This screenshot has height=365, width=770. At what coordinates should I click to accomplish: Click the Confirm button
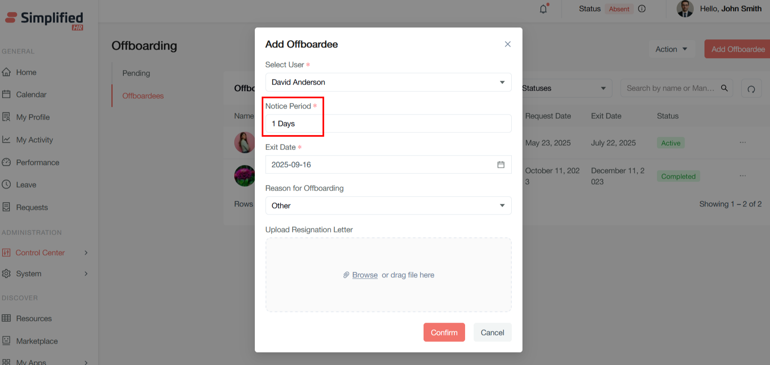pos(444,333)
